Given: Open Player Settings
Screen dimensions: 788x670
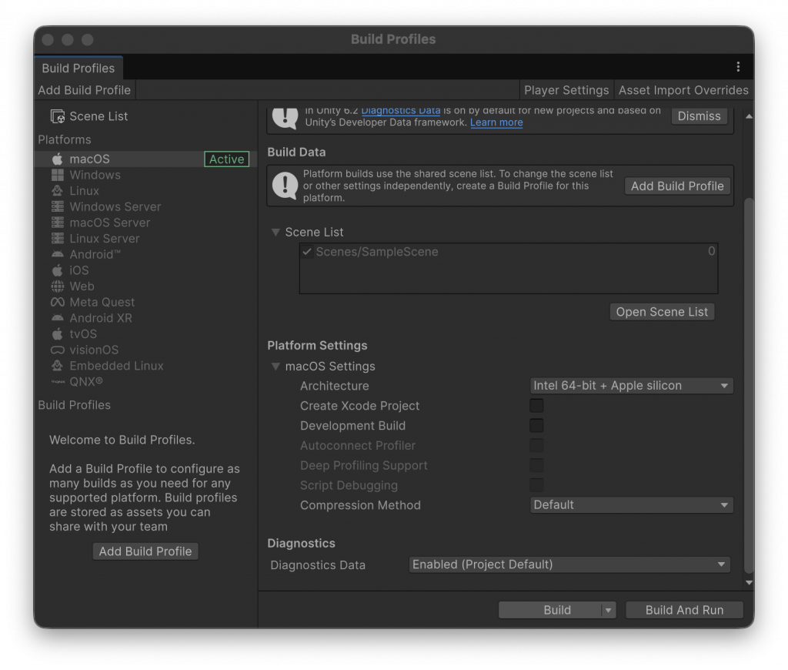Looking at the screenshot, I should (566, 90).
